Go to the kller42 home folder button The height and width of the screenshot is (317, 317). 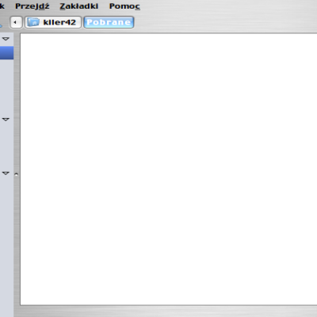coord(53,22)
